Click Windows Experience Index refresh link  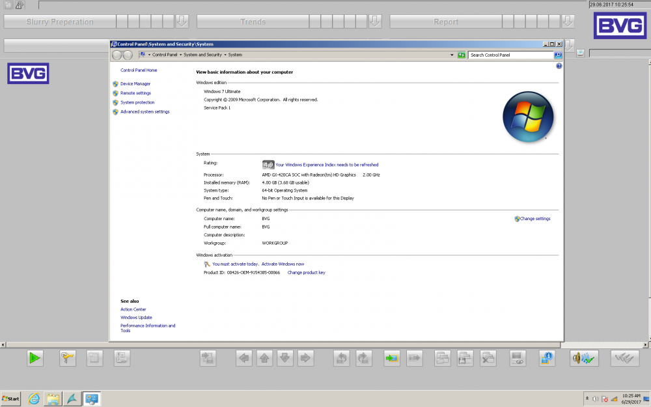327,165
